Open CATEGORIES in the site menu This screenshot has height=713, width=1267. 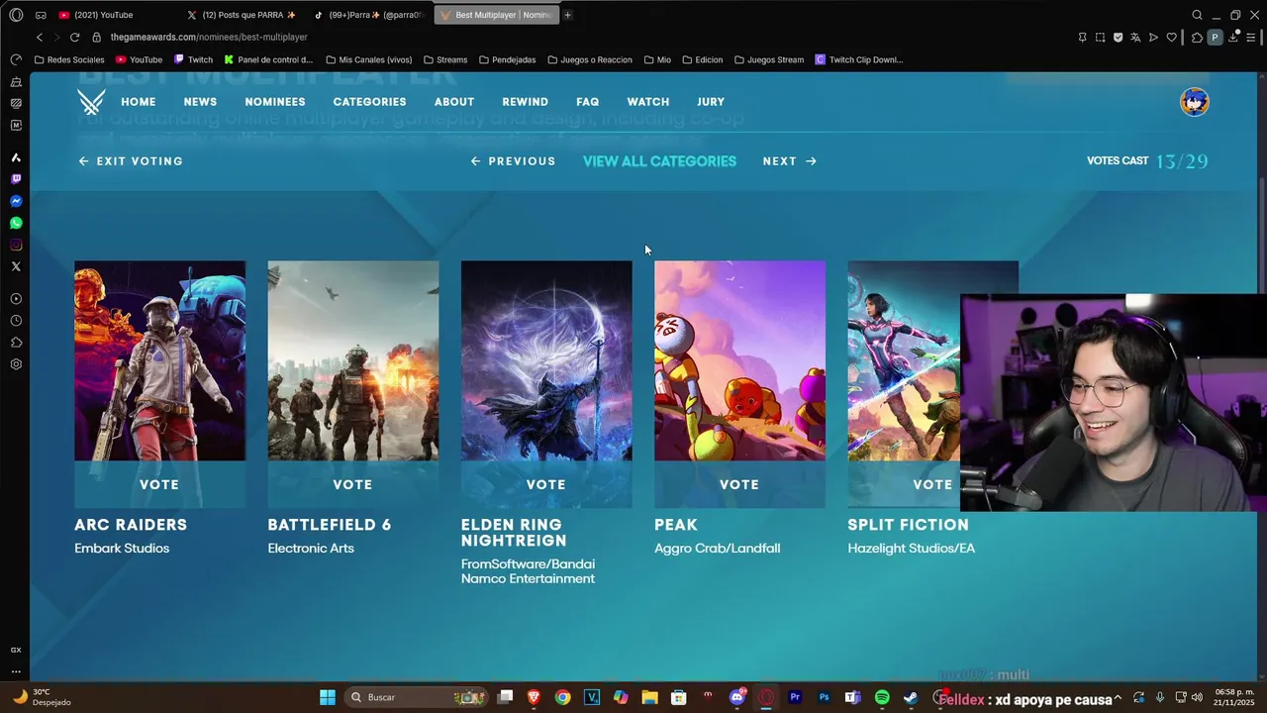369,102
